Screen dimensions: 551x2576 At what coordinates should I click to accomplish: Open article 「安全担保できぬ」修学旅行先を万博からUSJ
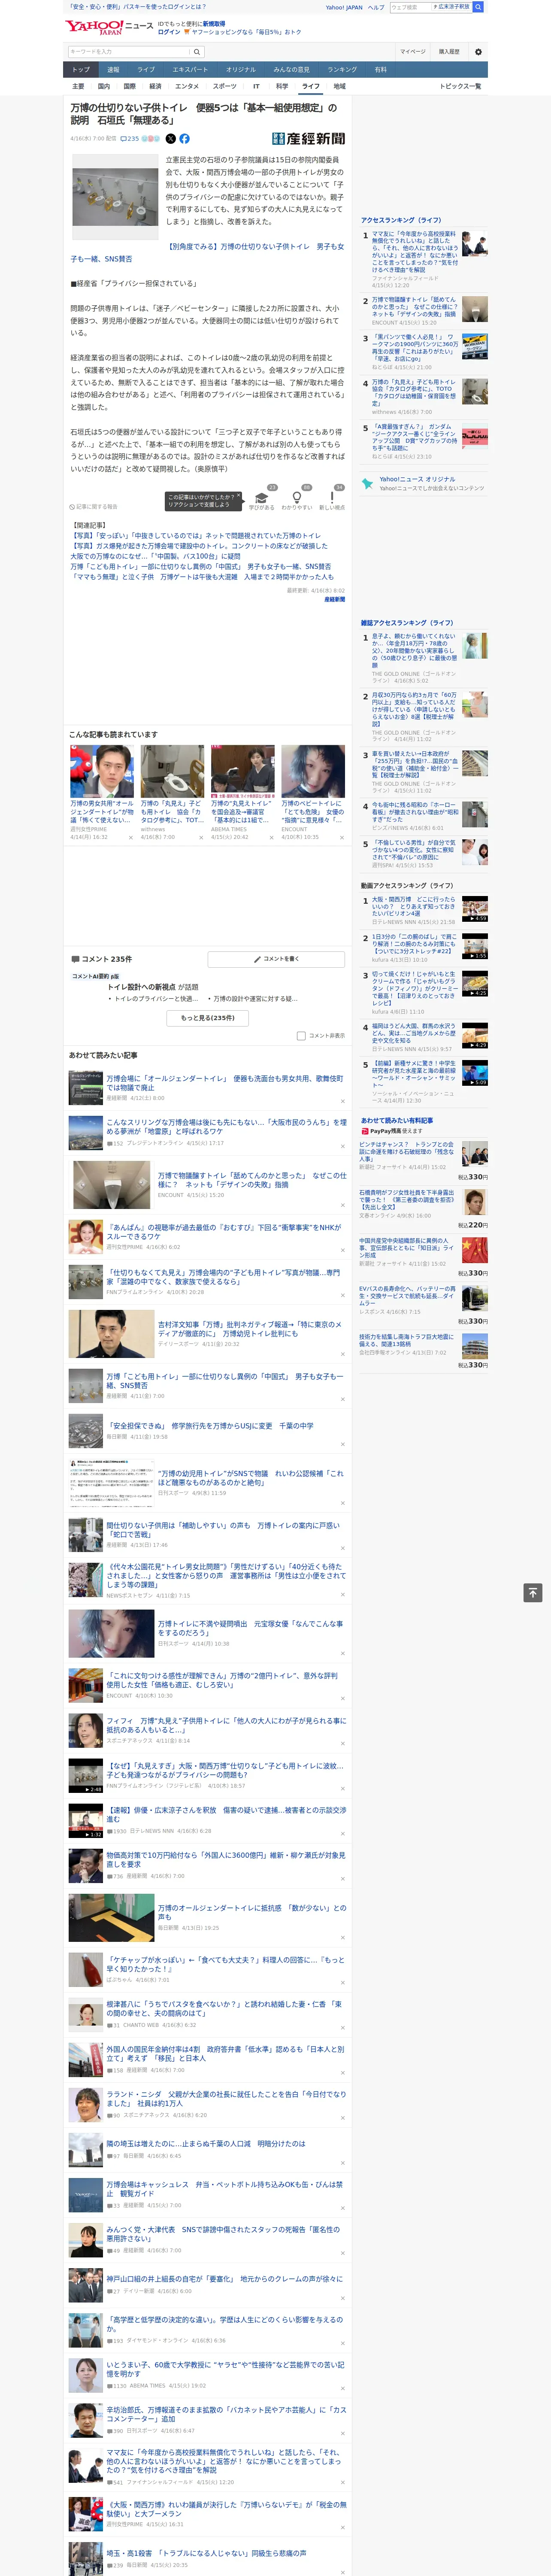tap(210, 1426)
